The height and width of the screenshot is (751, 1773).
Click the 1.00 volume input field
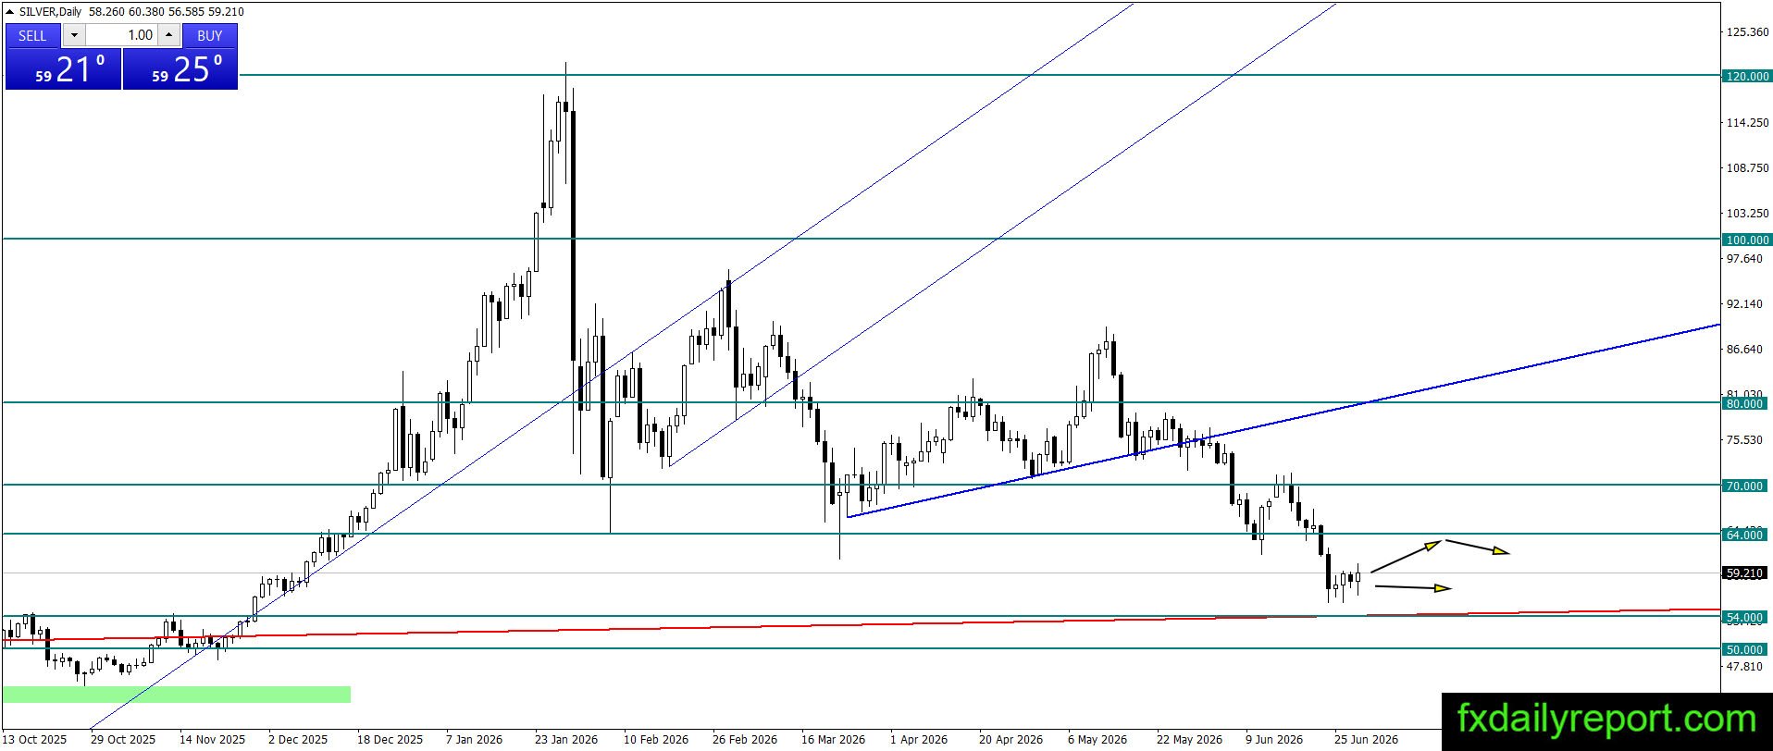121,35
